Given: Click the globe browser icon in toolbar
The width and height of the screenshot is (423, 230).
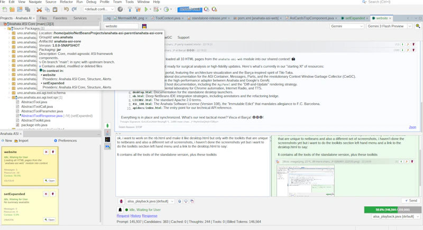Looking at the screenshot, I should tap(121, 10).
